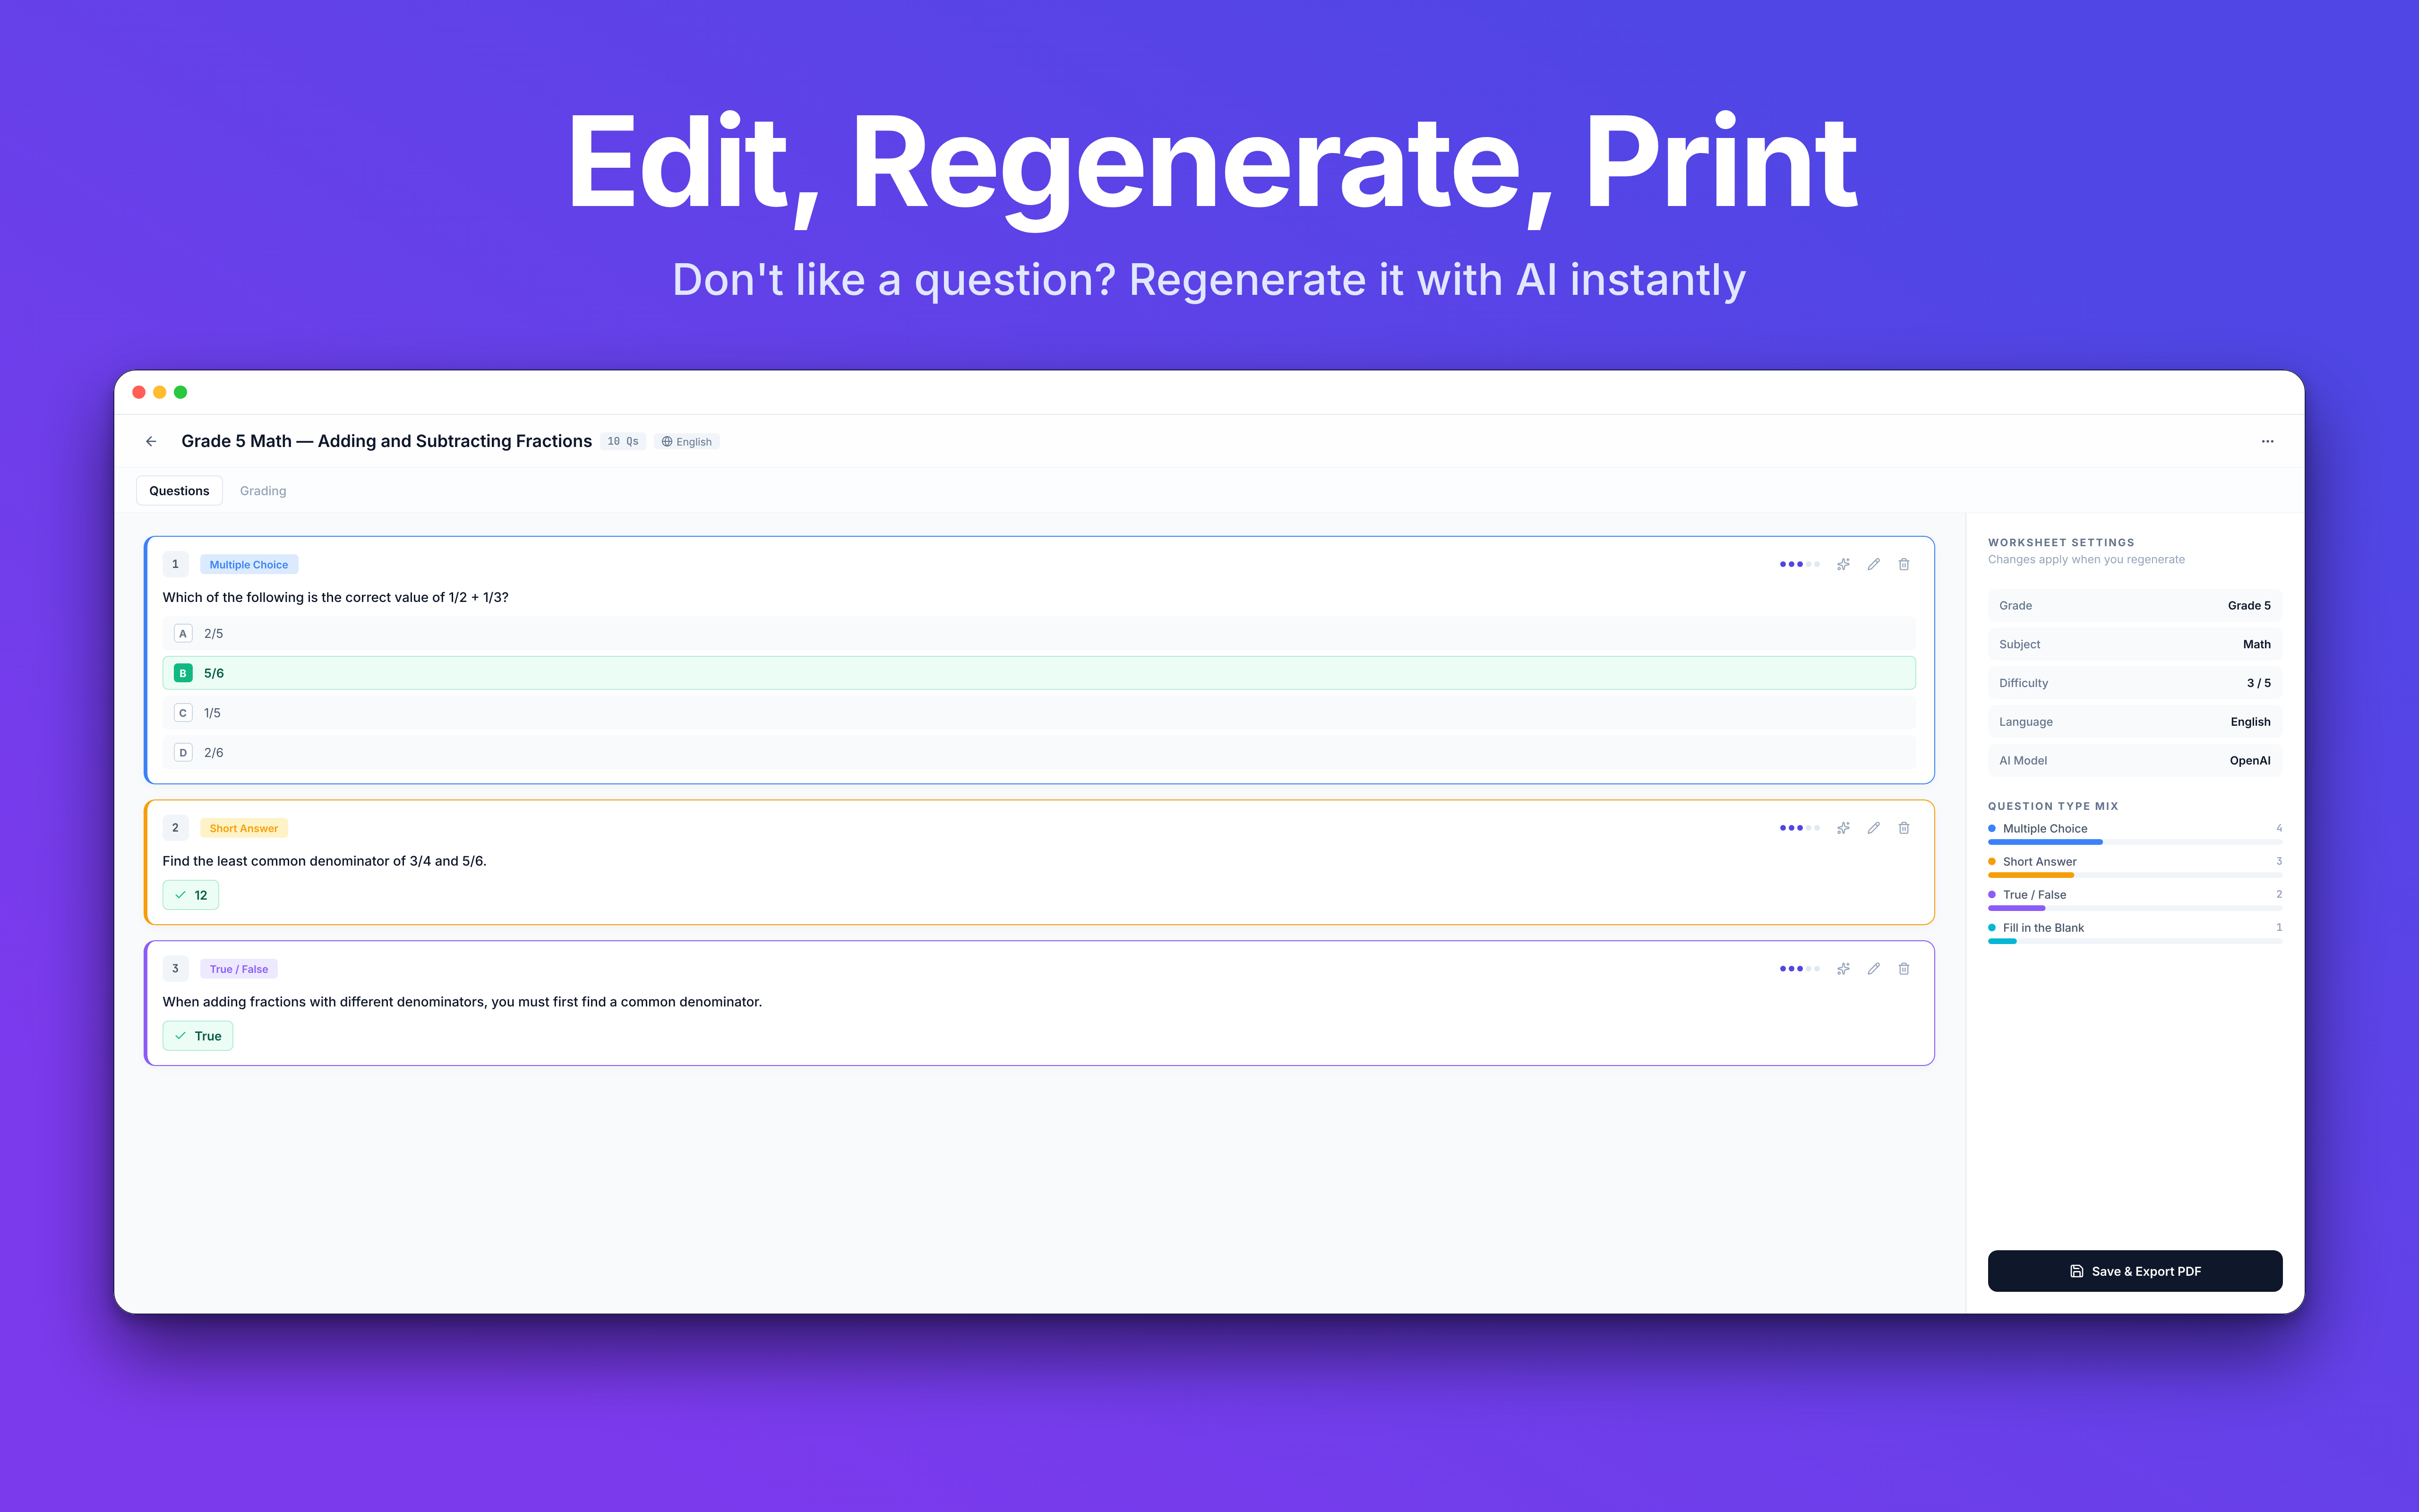Change the Difficulty setting 3 / 5

(x=2134, y=683)
